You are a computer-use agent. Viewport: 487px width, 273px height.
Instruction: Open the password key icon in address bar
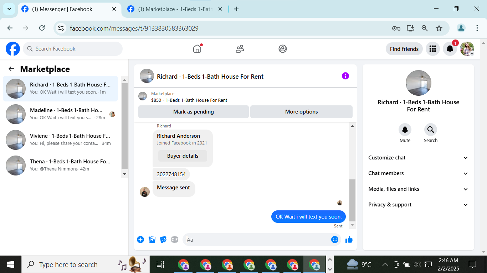pyautogui.click(x=396, y=28)
